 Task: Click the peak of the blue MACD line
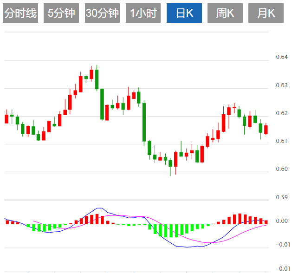tap(99, 208)
